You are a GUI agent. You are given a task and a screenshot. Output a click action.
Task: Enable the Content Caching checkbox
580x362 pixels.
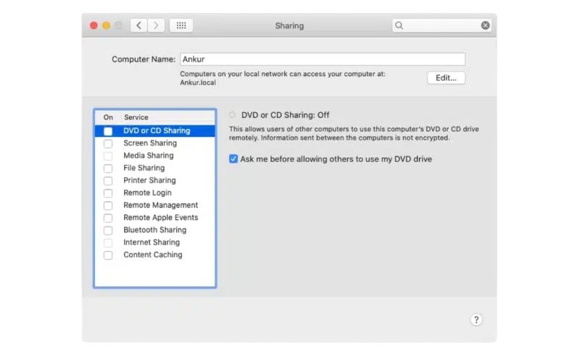(108, 256)
